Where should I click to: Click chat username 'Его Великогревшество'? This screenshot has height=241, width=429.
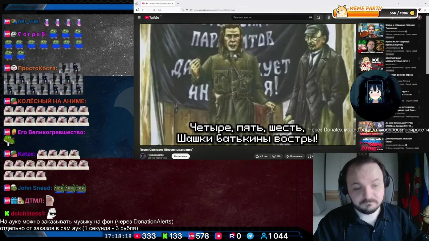click(x=51, y=132)
